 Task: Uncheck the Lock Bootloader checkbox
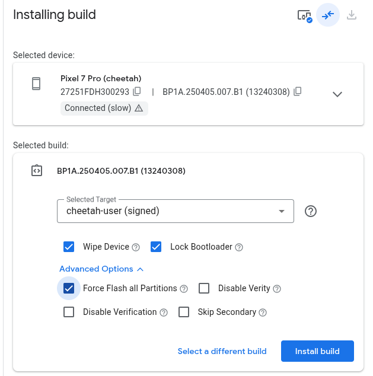(x=156, y=247)
